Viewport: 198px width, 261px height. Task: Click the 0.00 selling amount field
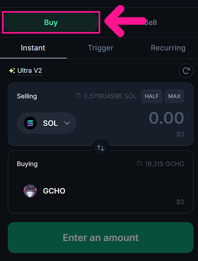point(166,118)
